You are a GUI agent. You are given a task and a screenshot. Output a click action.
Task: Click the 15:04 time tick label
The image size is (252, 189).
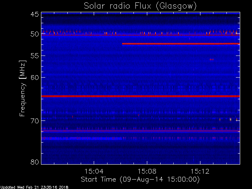point(94,171)
